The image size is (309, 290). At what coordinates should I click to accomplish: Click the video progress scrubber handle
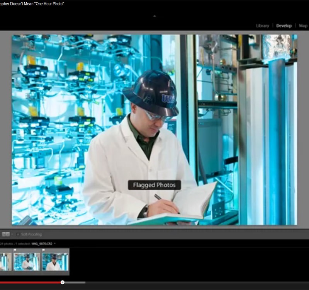[x=63, y=282]
